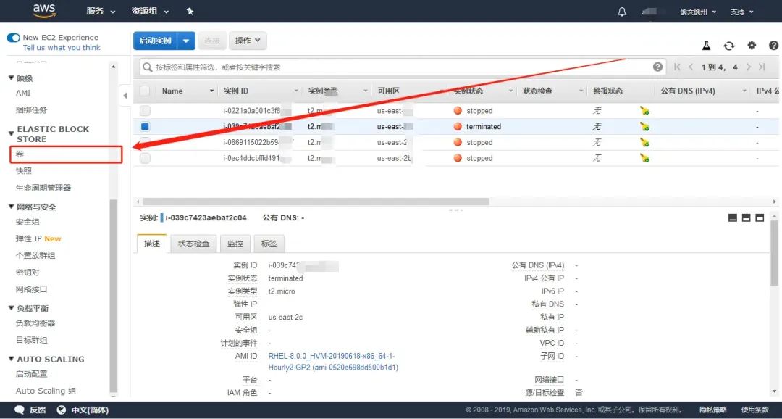
Task: Switch to the 监控 tab
Action: click(235, 244)
